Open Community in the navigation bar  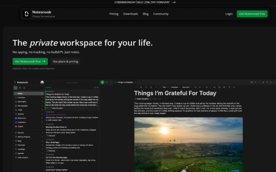[161, 14]
